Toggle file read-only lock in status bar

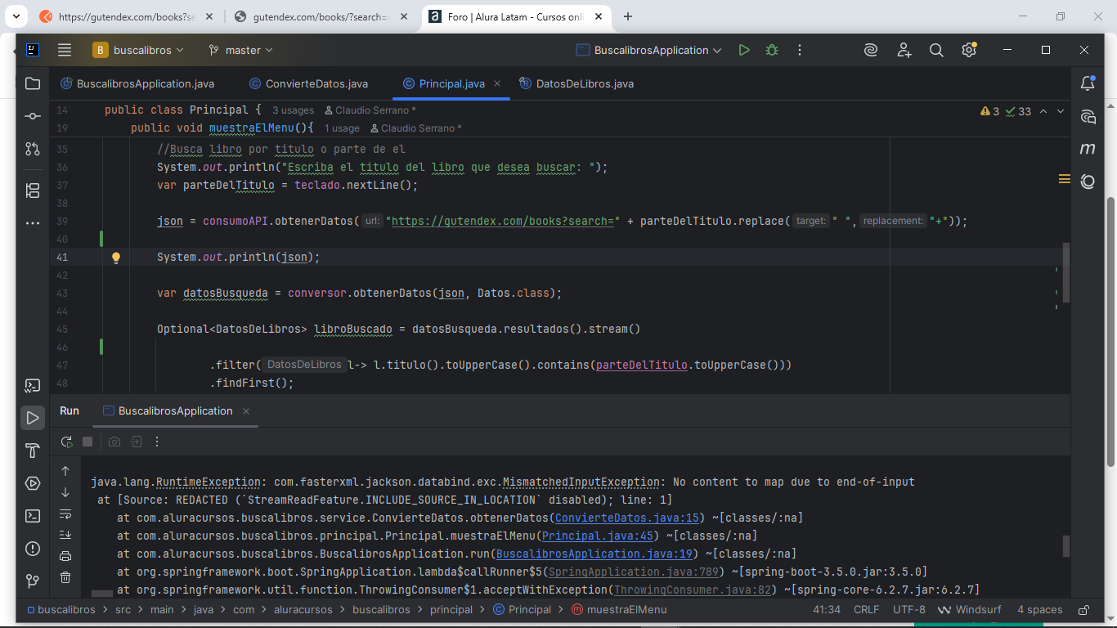click(x=1083, y=610)
